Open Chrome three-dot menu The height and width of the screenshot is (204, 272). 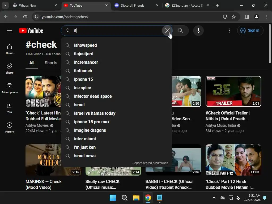pos(266,17)
